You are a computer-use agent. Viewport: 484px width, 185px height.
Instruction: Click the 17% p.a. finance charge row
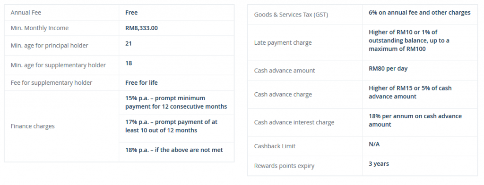tap(177, 128)
